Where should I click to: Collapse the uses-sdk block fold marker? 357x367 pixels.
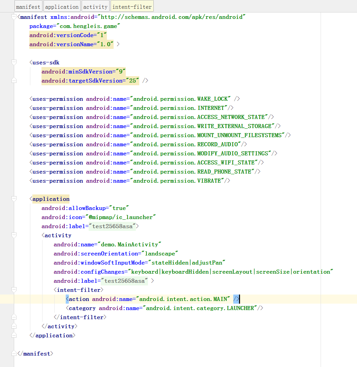14,62
